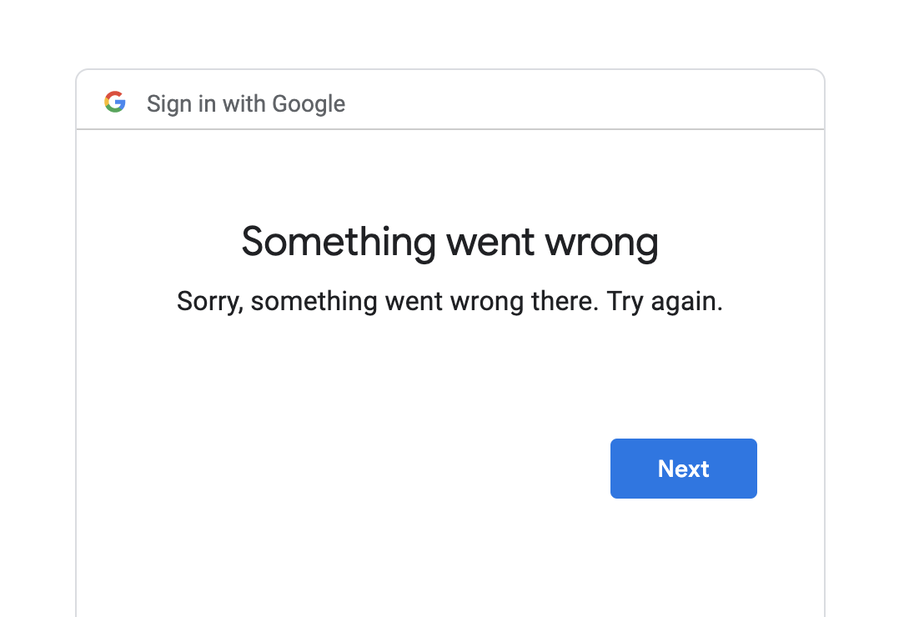Click the "Sorry, something went wrong there" message
This screenshot has width=909, height=617.
tap(449, 301)
